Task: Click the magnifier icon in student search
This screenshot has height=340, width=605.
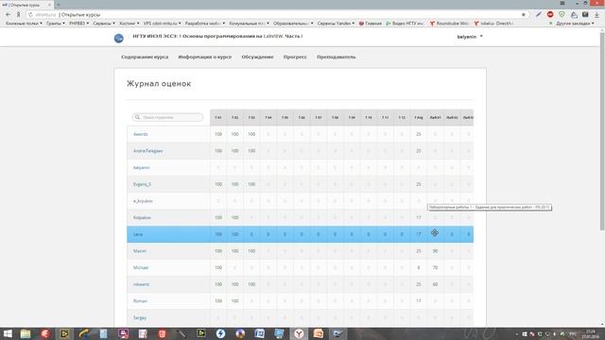Action: [x=137, y=117]
